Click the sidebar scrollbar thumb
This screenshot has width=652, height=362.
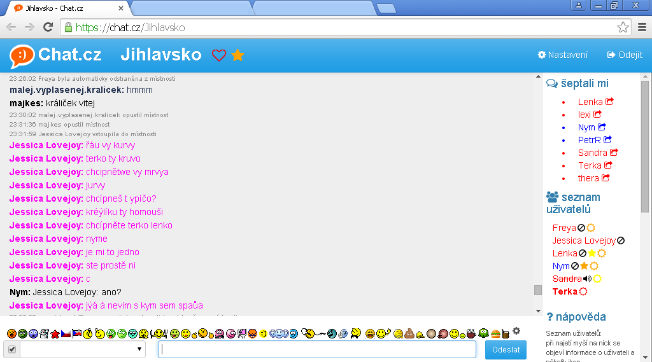coord(645,146)
